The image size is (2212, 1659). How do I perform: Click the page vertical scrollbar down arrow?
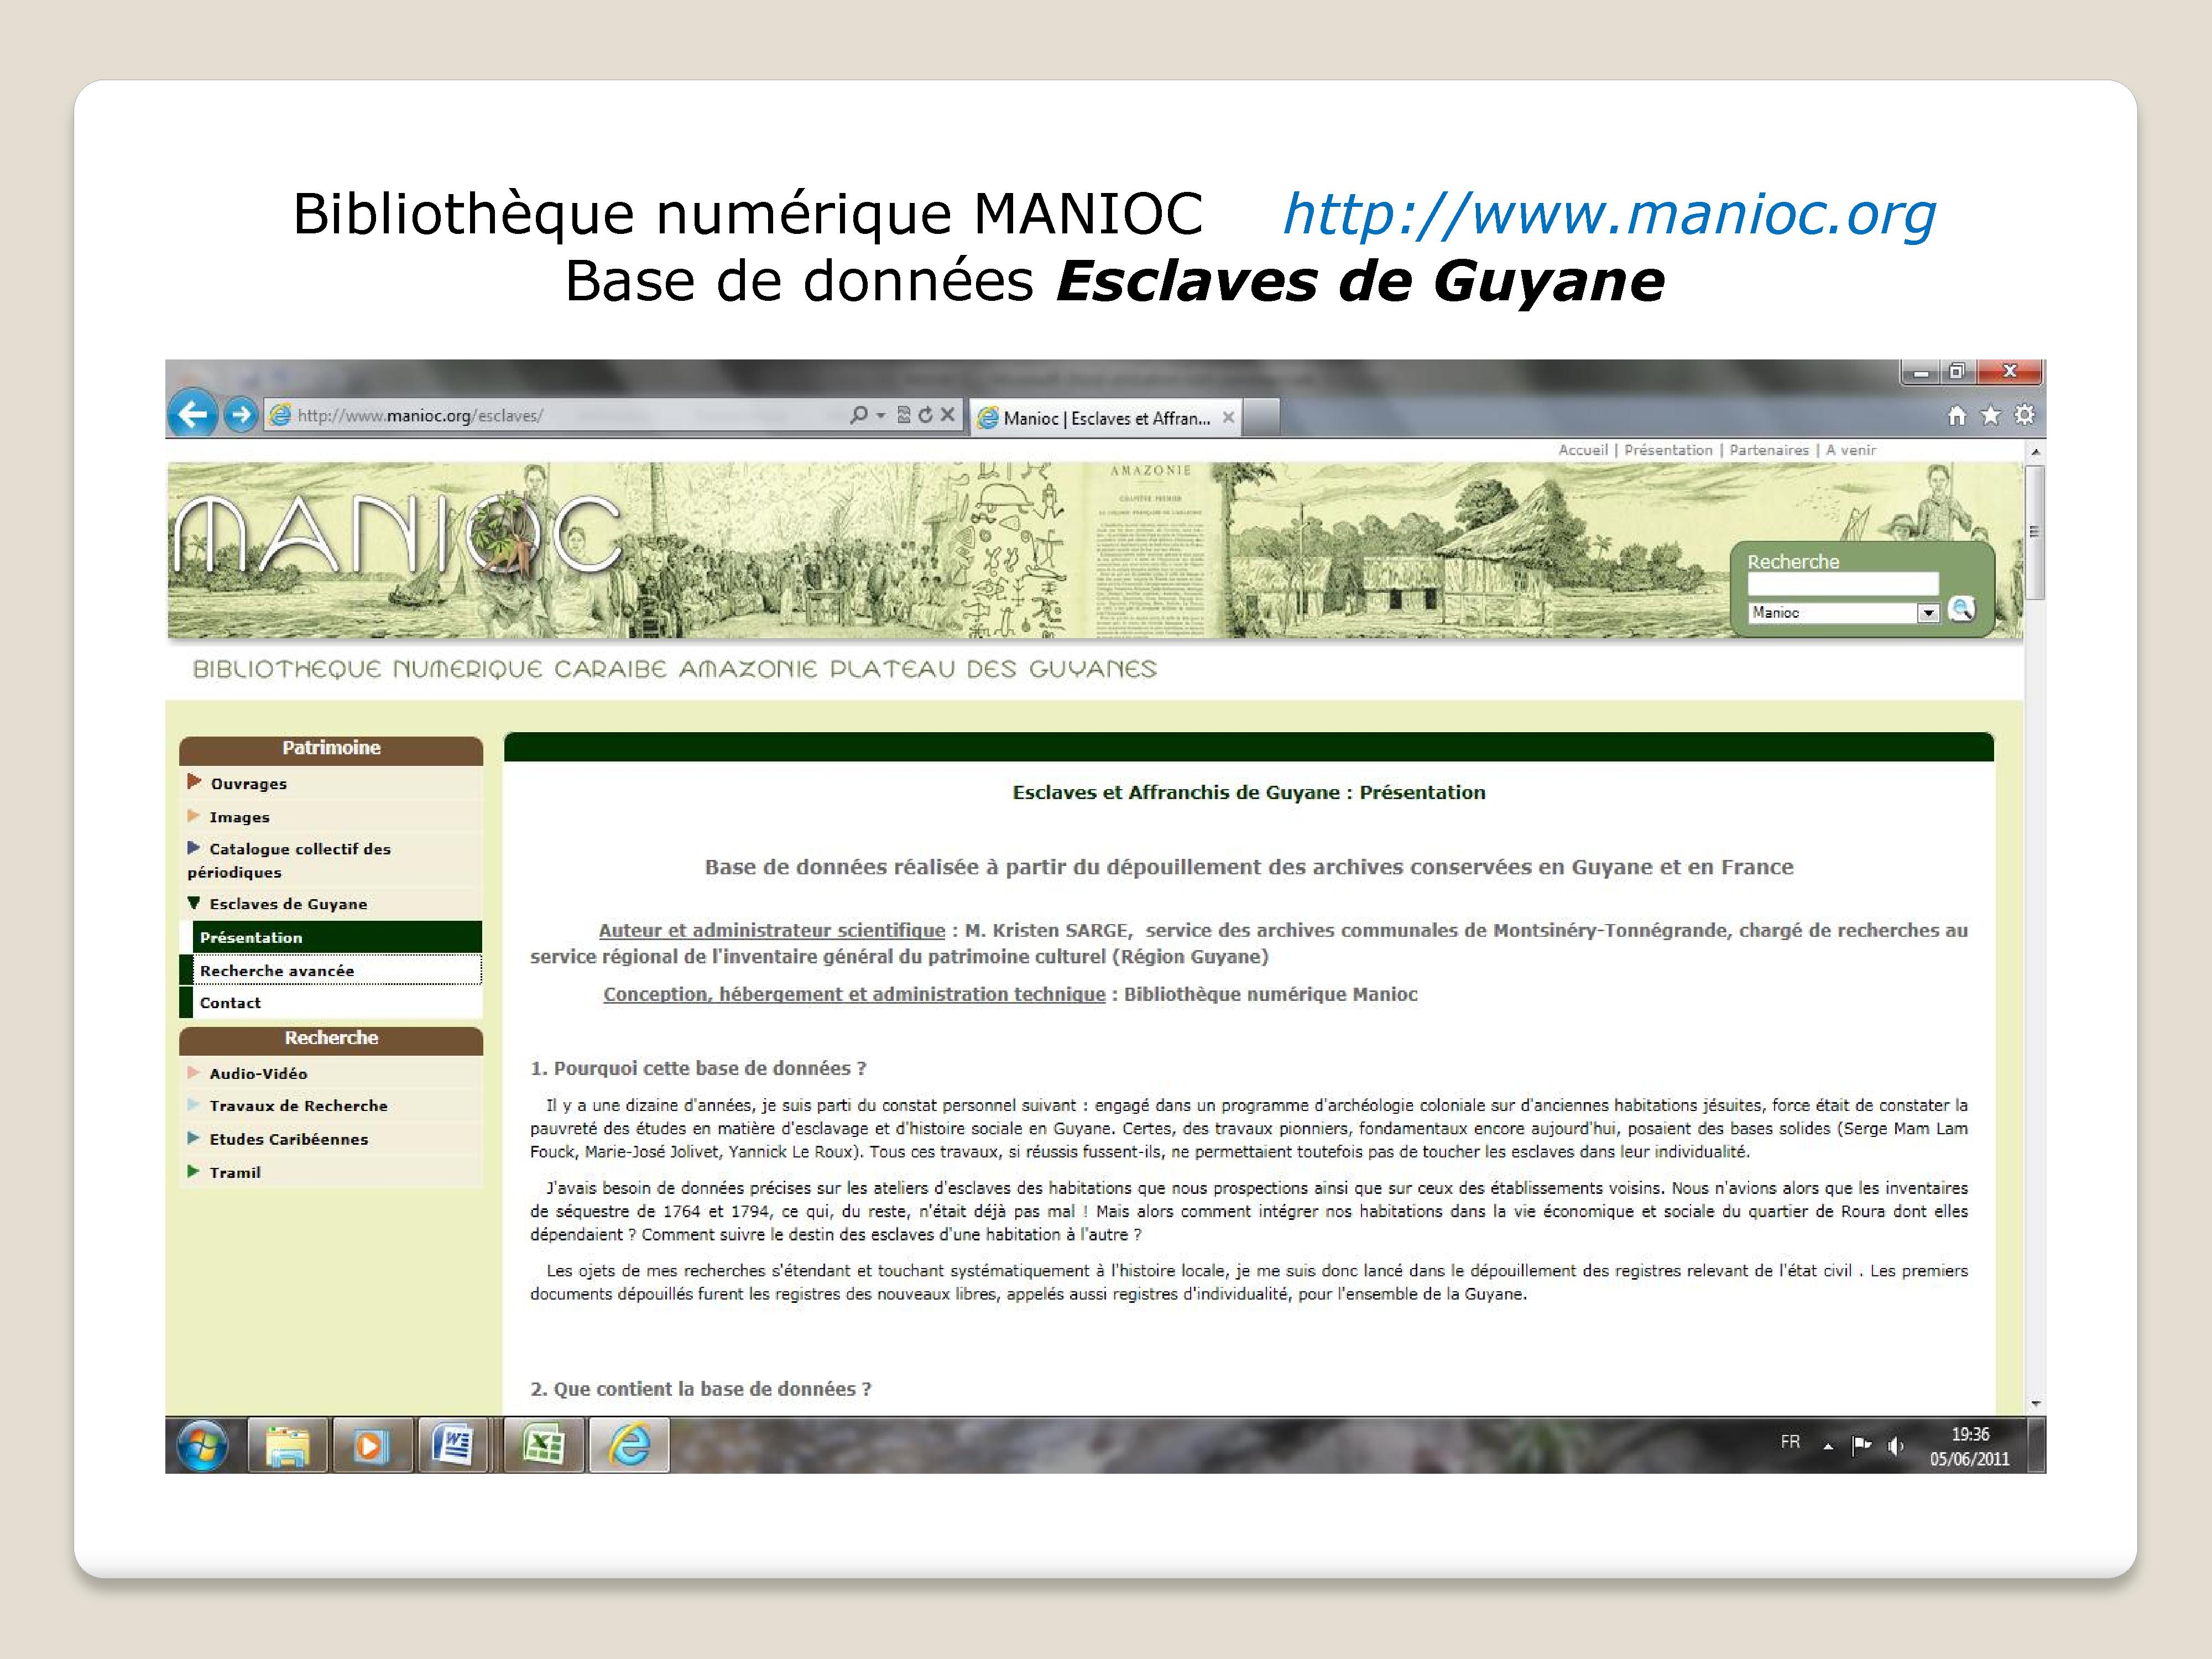2035,1404
